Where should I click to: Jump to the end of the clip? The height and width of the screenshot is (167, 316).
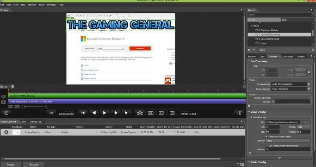[127, 113]
